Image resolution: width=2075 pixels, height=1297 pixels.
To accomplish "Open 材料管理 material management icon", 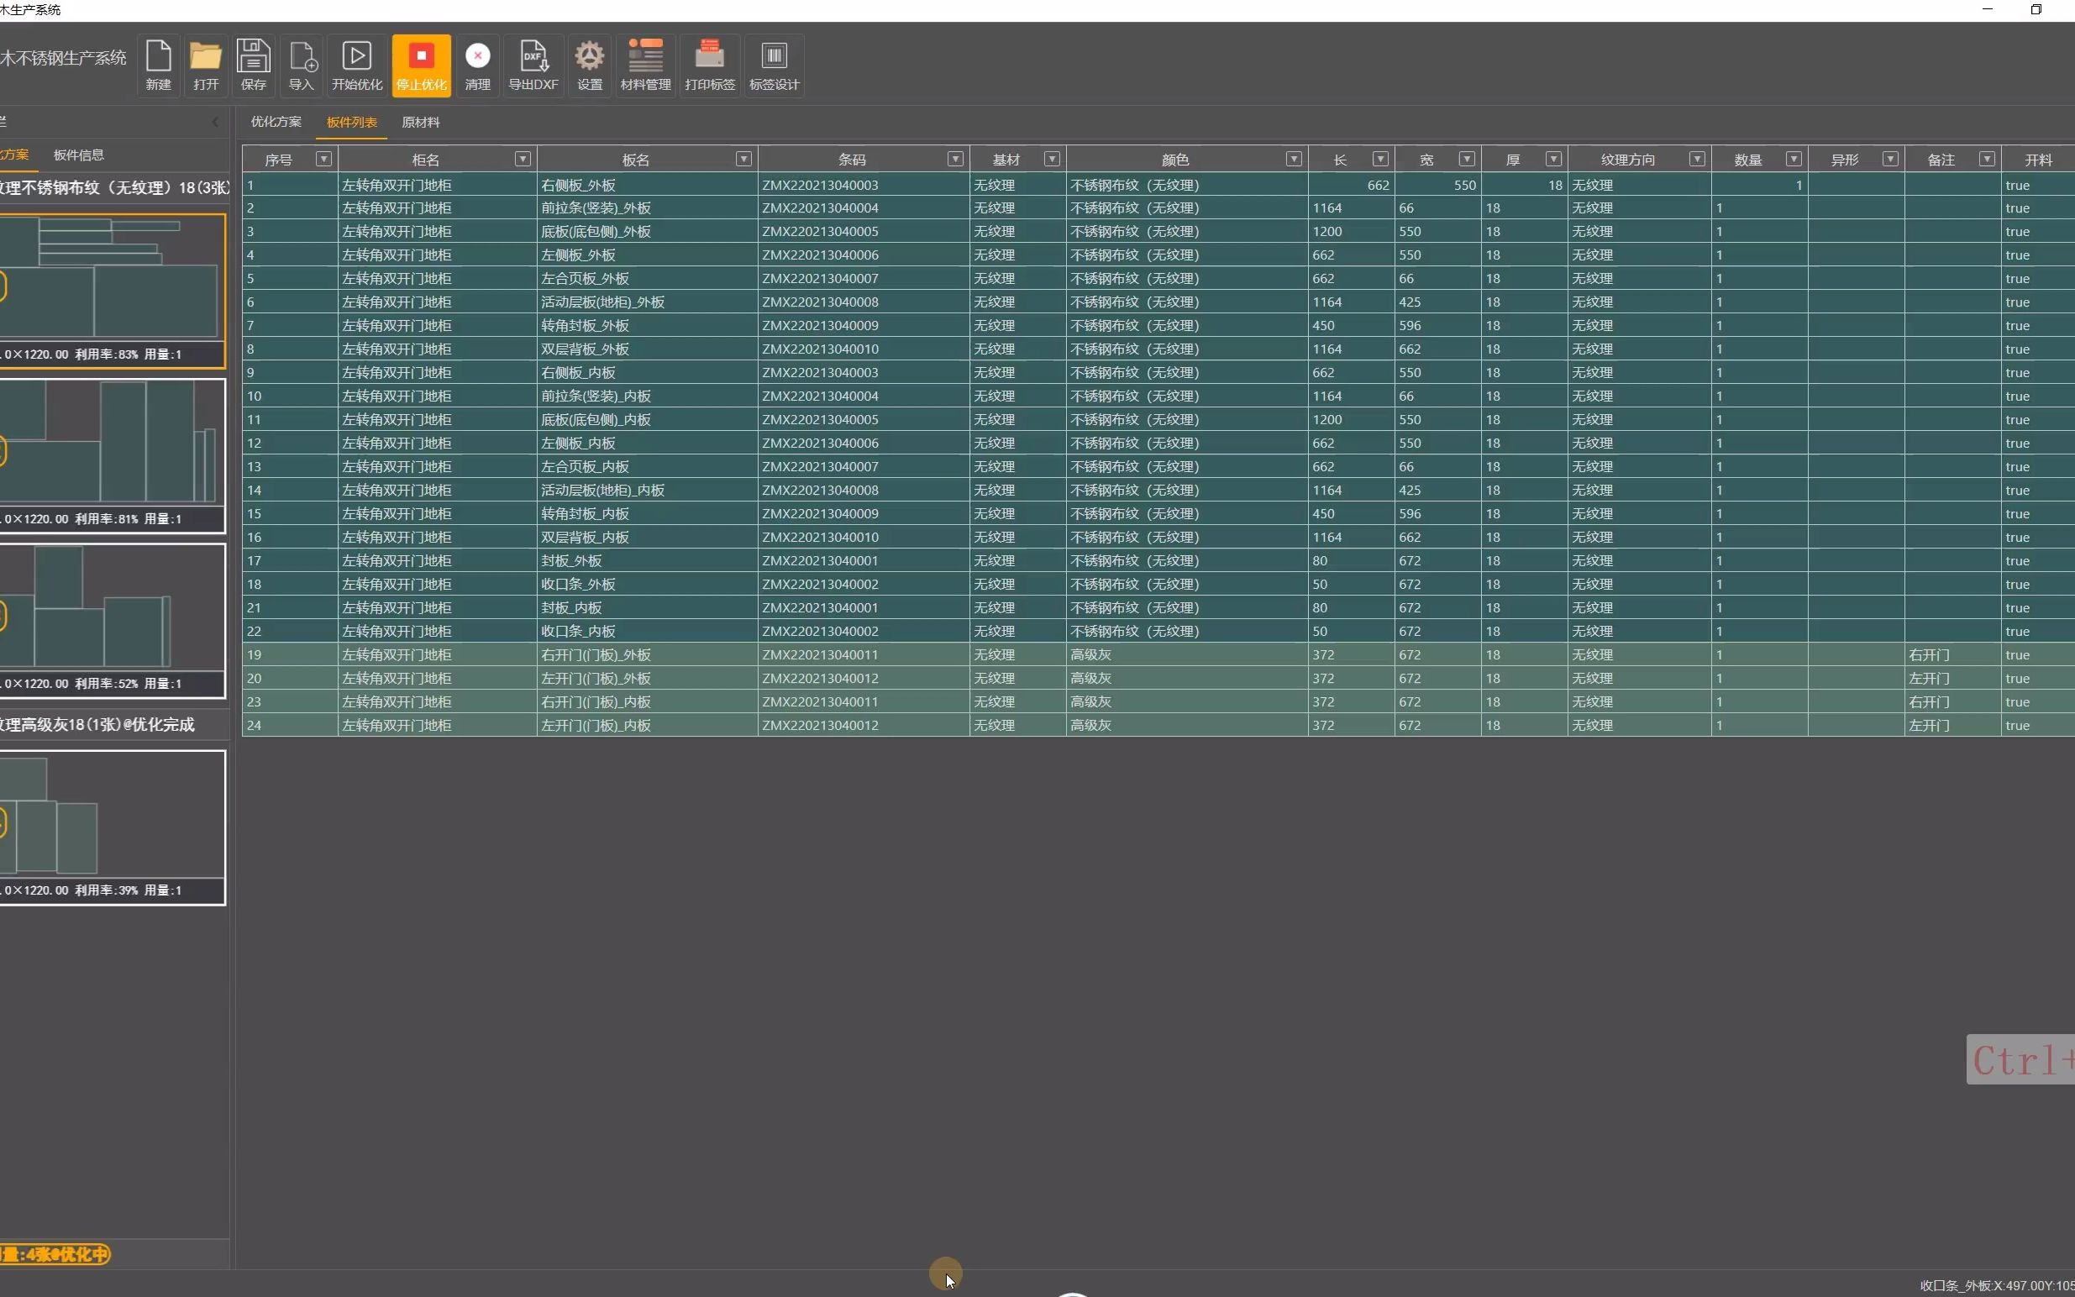I will 646,66.
